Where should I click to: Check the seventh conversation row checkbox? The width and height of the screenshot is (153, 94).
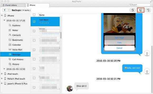pos(34,78)
